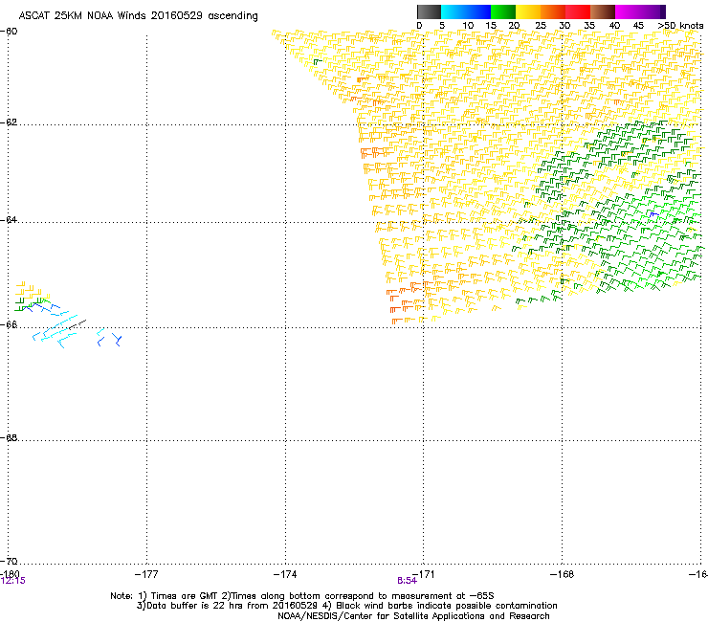This screenshot has height=622, width=708.
Task: Click the orange 25-30 knots legend segment
Action: coord(553,11)
